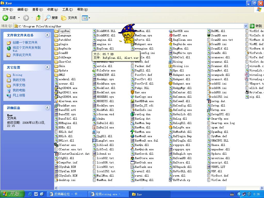The image size is (264, 198).
Task: Switch to 反病毒论坛 taskbar window
Action: click(67, 194)
